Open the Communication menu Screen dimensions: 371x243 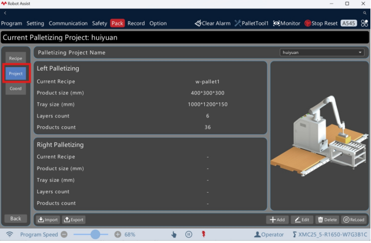tap(68, 23)
